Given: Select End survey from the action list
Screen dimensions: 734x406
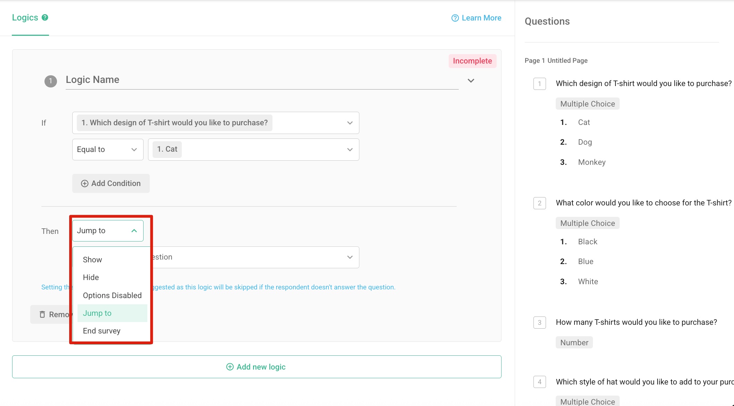Looking at the screenshot, I should click(x=101, y=330).
